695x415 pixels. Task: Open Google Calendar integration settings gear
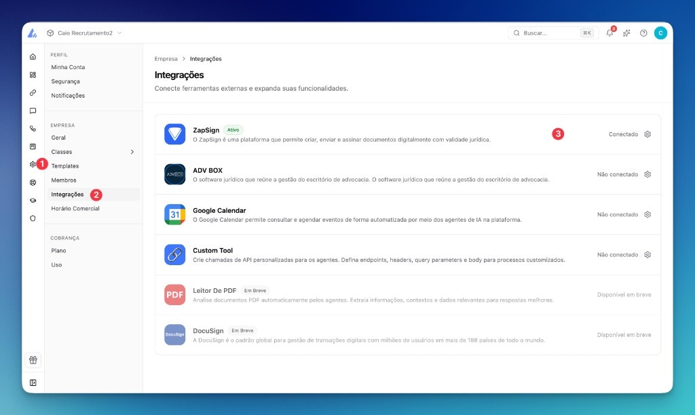click(647, 214)
